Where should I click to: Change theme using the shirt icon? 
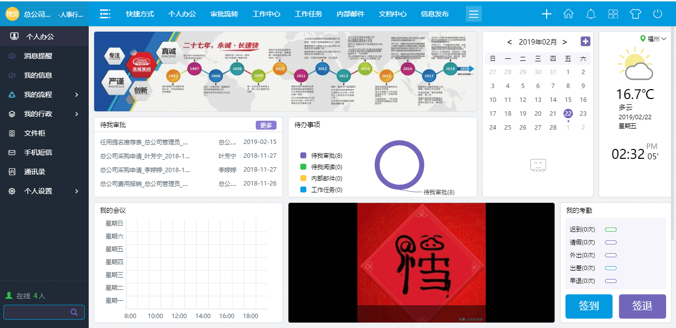pos(635,14)
